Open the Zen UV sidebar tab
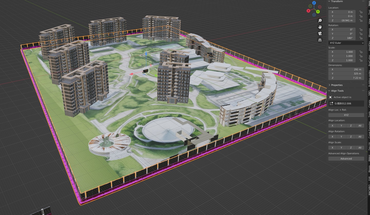The image size is (370, 215). coord(369,146)
